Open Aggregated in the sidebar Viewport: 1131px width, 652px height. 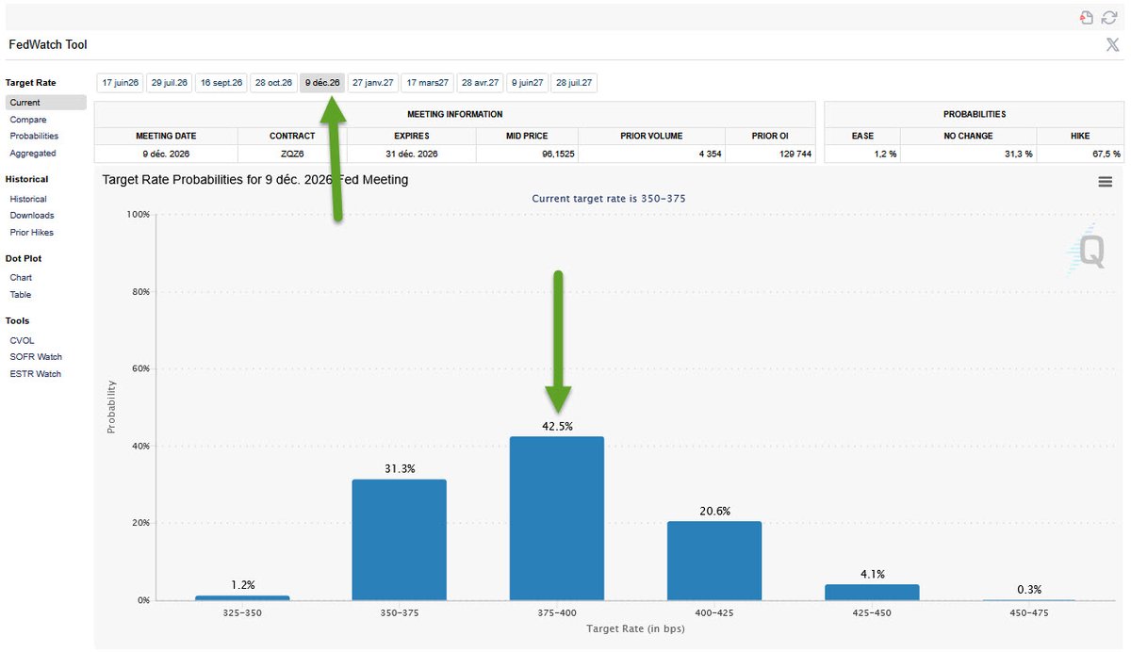(33, 153)
